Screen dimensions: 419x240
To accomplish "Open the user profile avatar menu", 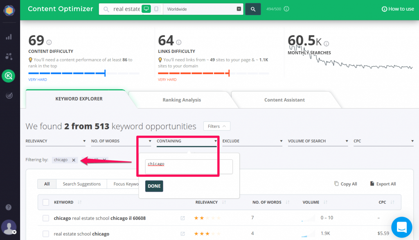I will click(x=9, y=227).
